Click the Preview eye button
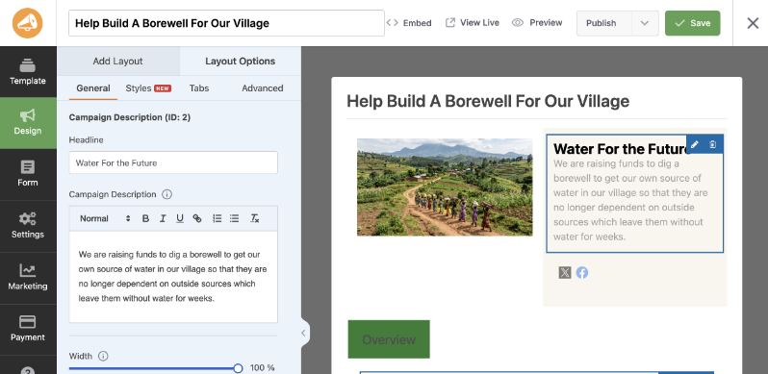Image resolution: width=768 pixels, height=374 pixels. 537,23
